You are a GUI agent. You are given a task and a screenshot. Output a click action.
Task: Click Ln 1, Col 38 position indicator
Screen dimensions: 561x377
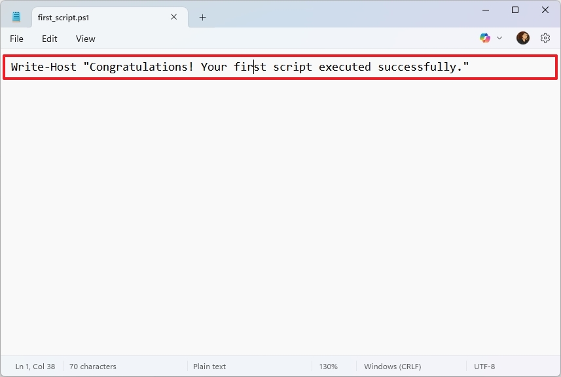pyautogui.click(x=35, y=367)
